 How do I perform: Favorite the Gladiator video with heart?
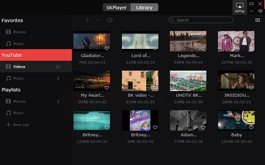[107, 48]
